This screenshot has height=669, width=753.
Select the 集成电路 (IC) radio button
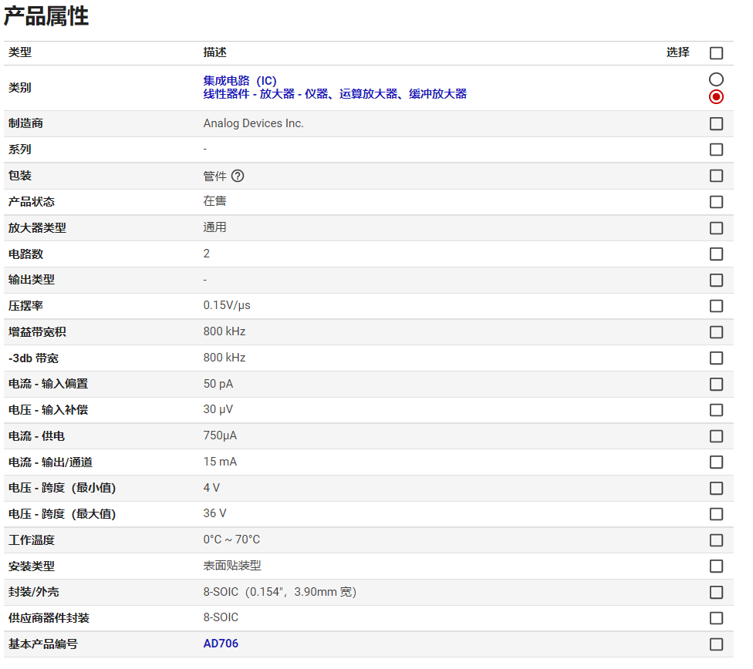(716, 79)
